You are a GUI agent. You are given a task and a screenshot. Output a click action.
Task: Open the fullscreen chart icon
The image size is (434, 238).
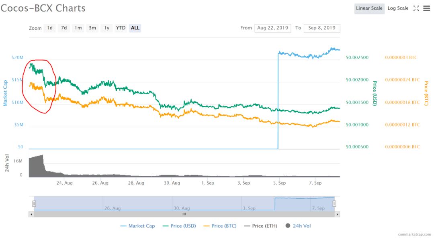click(416, 8)
